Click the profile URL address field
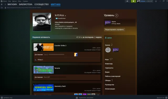This screenshot has height=99, width=168. click(x=24, y=8)
